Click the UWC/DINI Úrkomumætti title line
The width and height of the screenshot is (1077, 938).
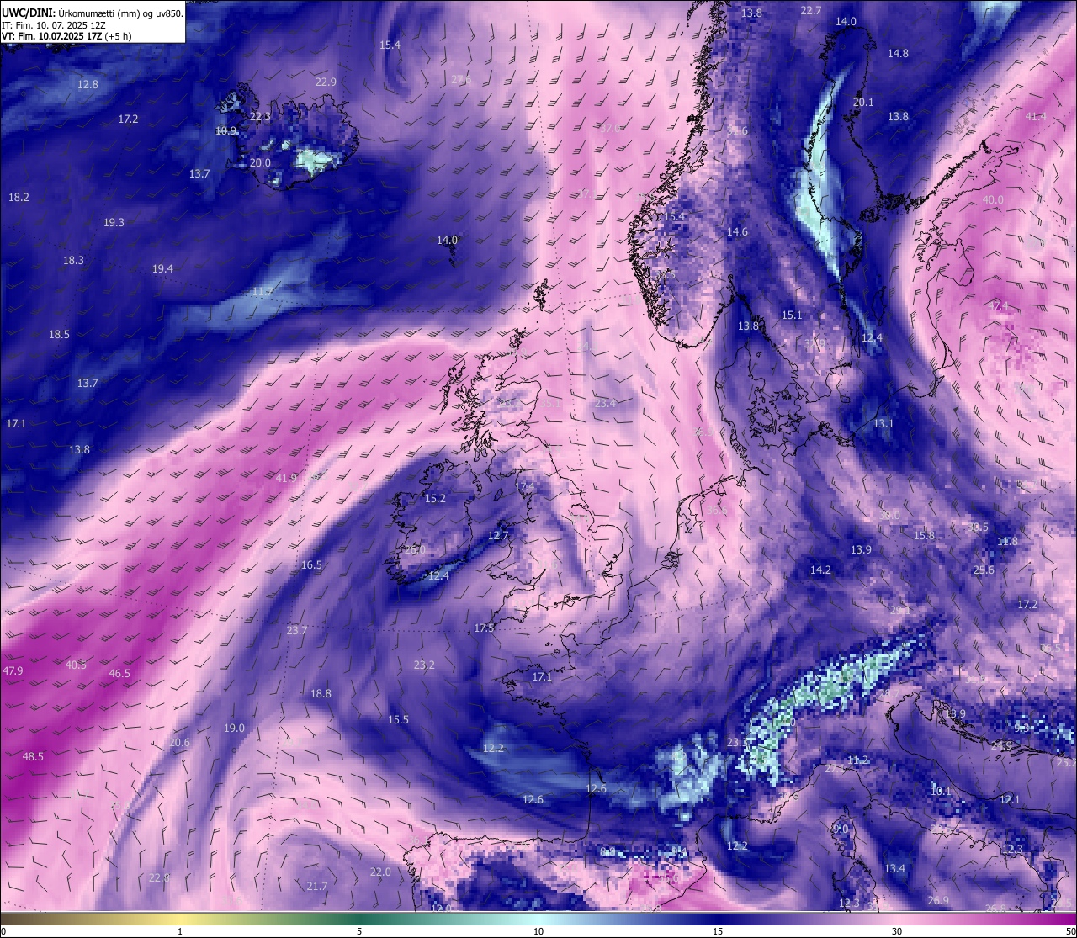[x=93, y=13]
